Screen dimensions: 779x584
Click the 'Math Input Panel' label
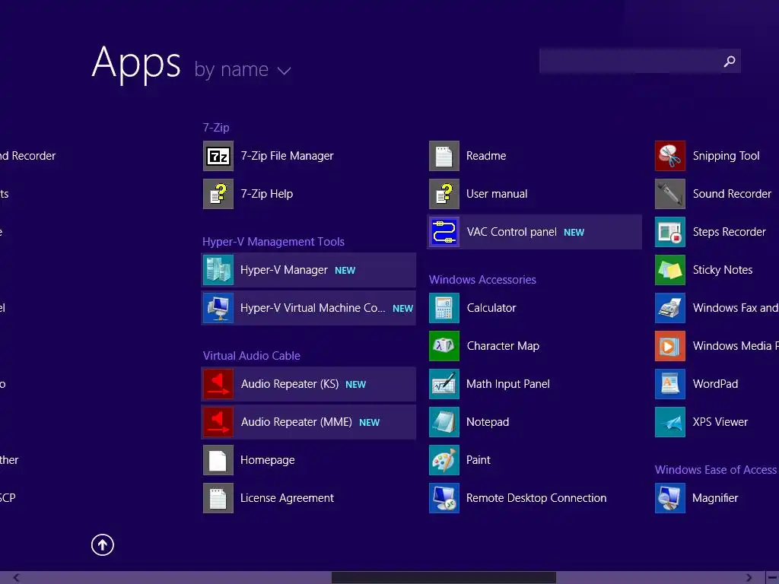[508, 384]
